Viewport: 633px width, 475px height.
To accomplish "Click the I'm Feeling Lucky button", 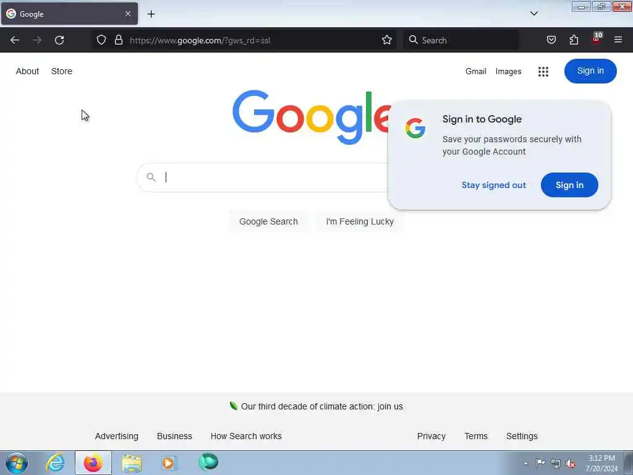I will click(x=360, y=221).
